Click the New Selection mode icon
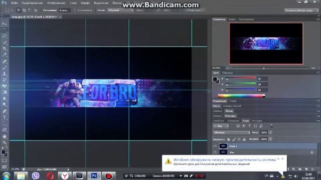 19,10
